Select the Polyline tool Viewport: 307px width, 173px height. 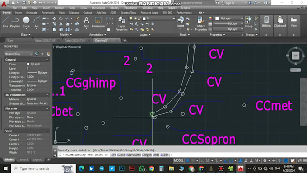coord(15,22)
